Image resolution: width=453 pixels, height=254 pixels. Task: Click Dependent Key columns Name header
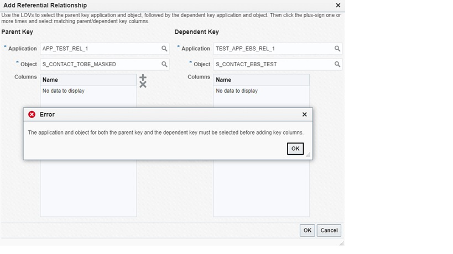tap(261, 80)
